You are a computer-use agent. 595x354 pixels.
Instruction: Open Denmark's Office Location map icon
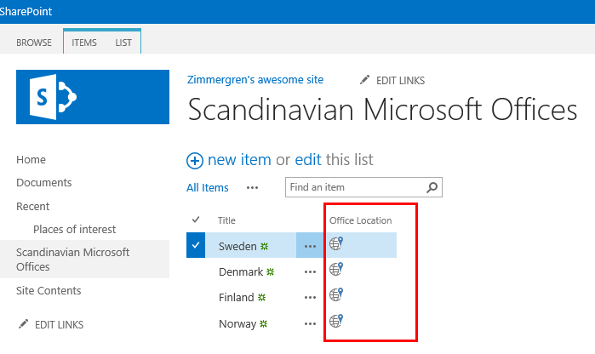click(336, 269)
